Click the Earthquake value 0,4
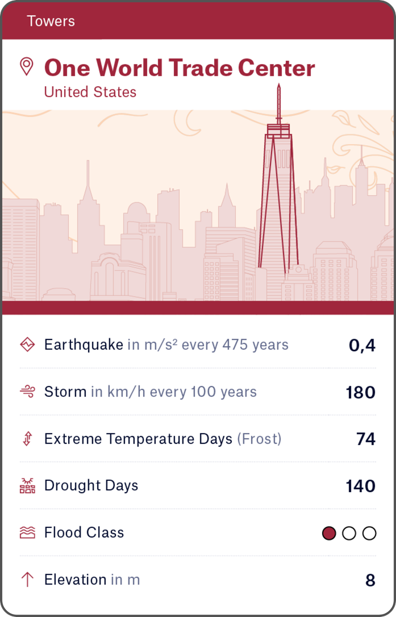 (x=362, y=345)
